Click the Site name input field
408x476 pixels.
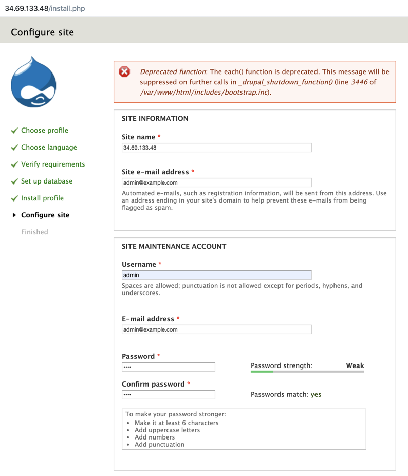(216, 148)
